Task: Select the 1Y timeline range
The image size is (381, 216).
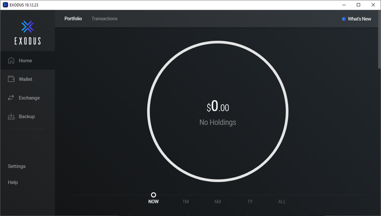Action: point(250,202)
